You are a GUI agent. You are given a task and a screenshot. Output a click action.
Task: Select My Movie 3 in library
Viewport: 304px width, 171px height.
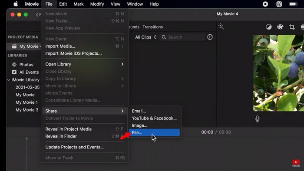point(27,110)
